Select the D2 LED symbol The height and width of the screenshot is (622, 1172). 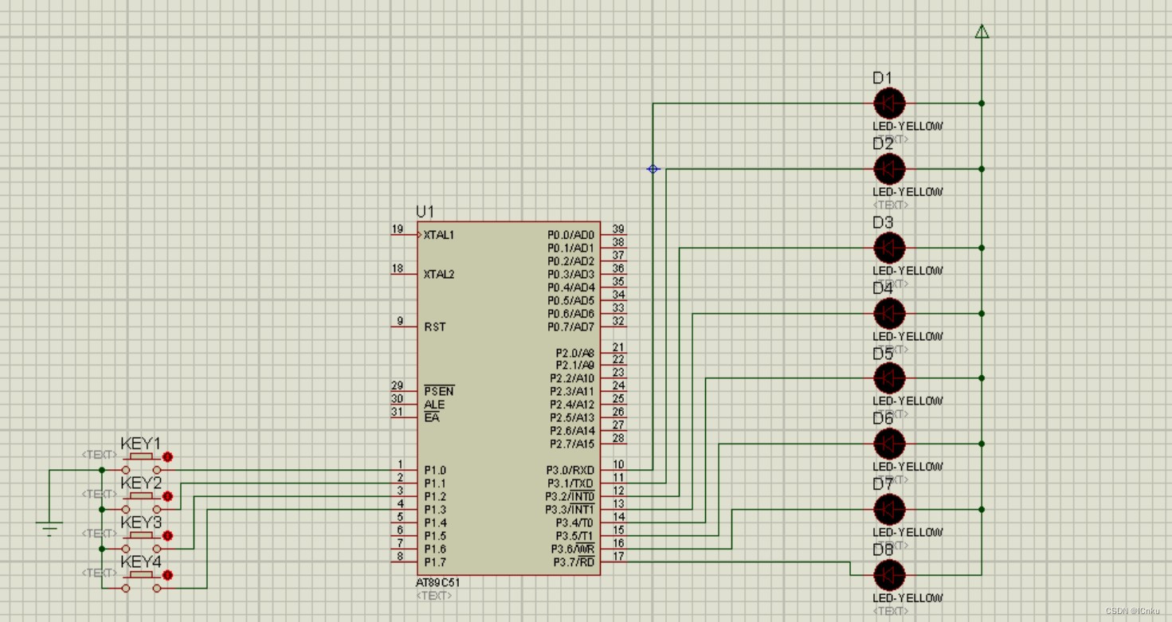pyautogui.click(x=889, y=169)
